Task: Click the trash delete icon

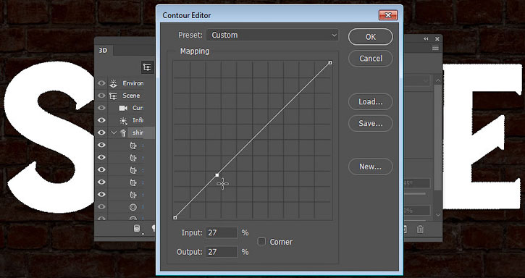Action: point(420,229)
